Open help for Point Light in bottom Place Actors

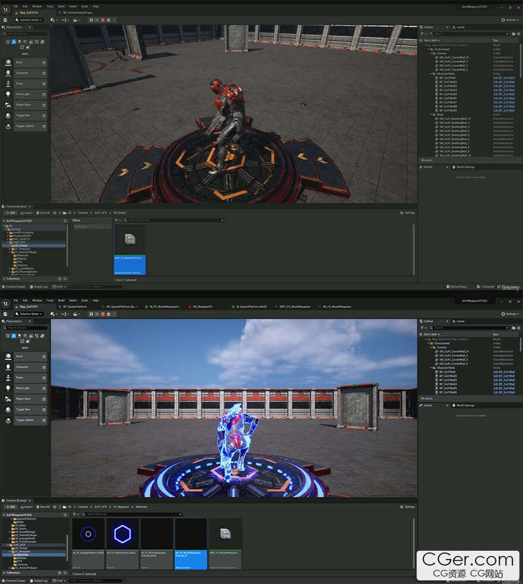tap(44, 389)
